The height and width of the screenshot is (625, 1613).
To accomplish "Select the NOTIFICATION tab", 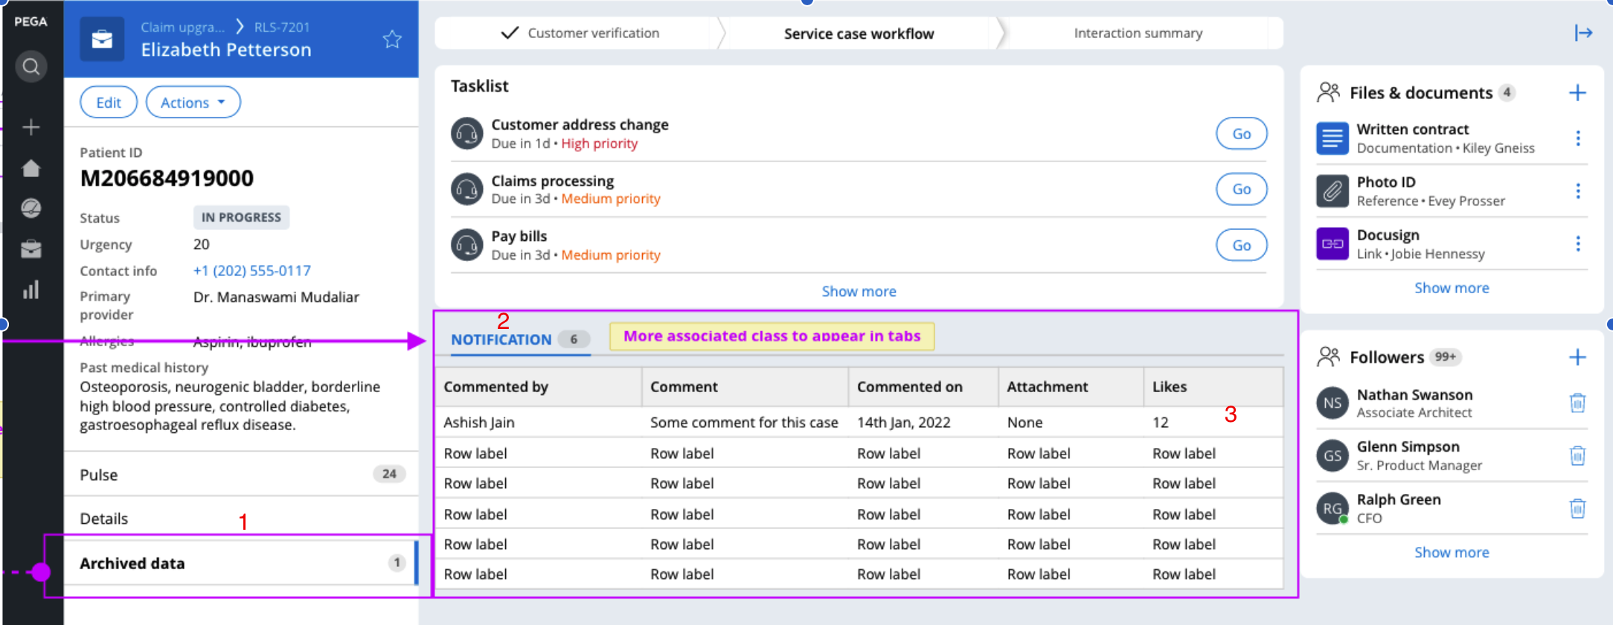I will pyautogui.click(x=520, y=339).
